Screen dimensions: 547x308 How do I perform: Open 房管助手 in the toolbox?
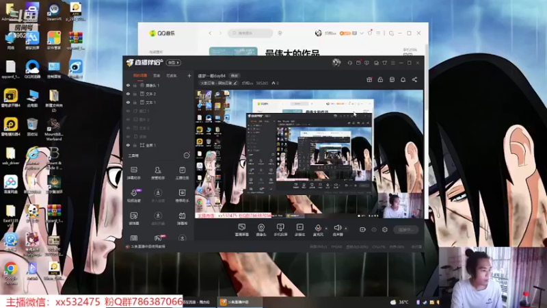[158, 173]
